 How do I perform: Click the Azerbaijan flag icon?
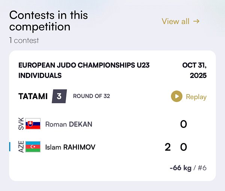33,147
